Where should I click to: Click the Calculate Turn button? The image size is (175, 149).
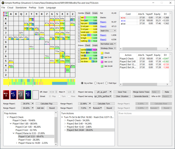tap(104, 103)
